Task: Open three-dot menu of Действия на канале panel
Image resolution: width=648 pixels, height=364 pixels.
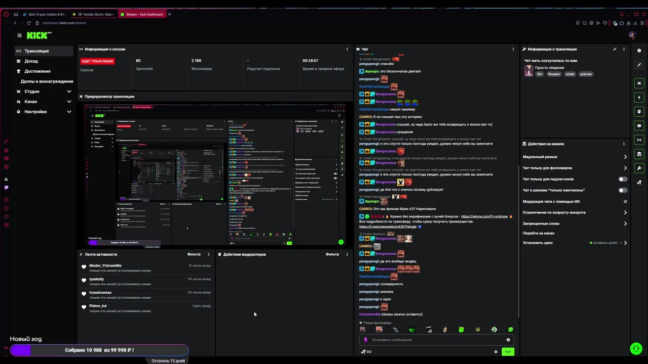Action: [624, 144]
